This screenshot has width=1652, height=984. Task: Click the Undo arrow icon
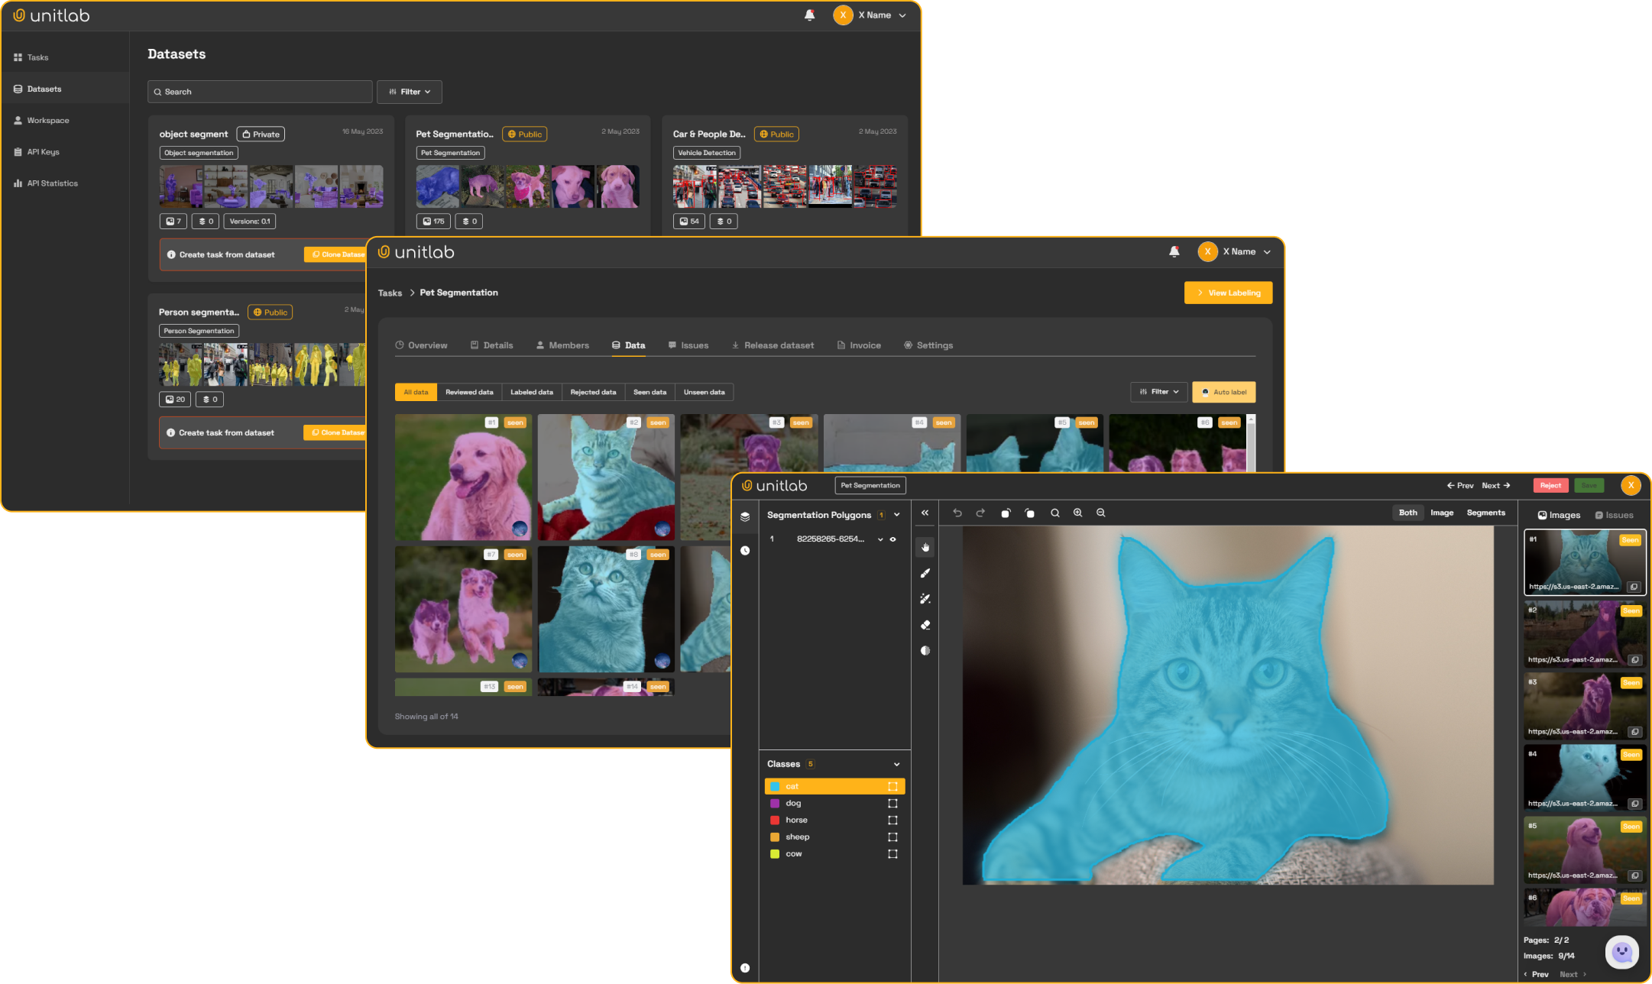(957, 513)
